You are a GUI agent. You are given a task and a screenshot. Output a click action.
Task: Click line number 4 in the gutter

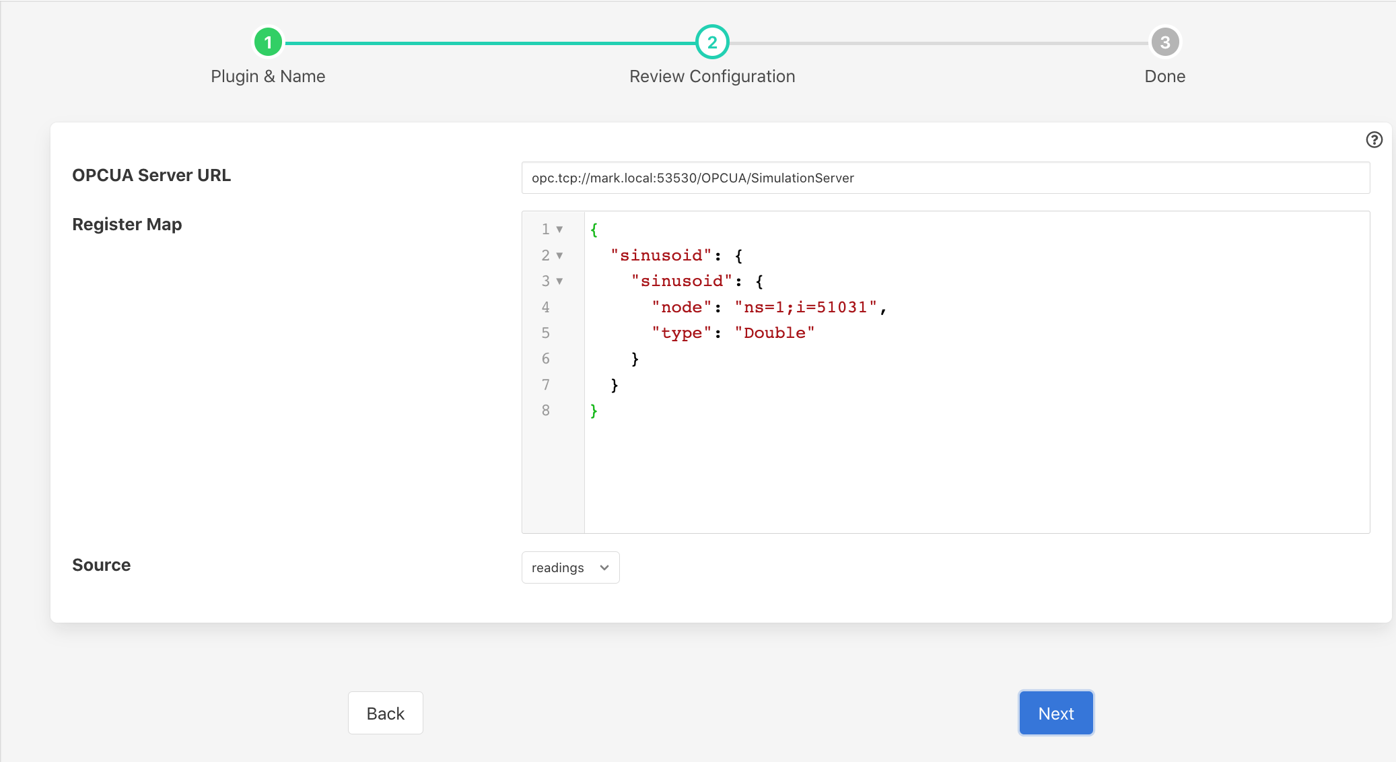coord(545,307)
